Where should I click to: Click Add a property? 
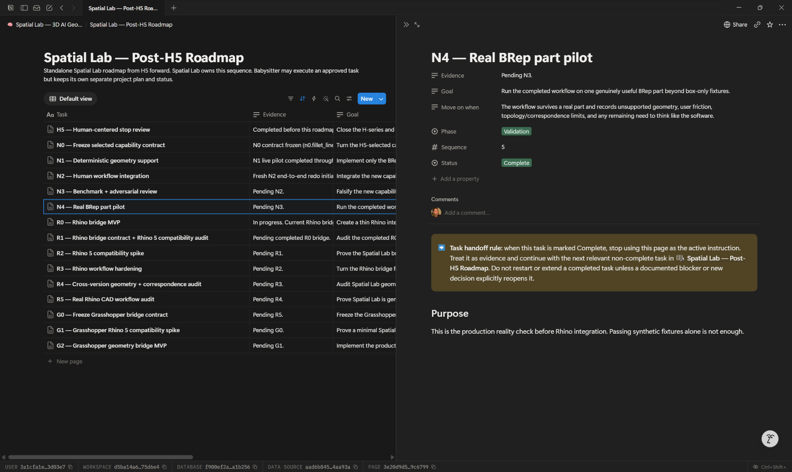[x=456, y=179]
